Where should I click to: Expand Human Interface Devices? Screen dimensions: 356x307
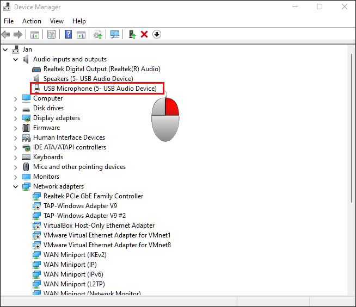[x=15, y=138]
